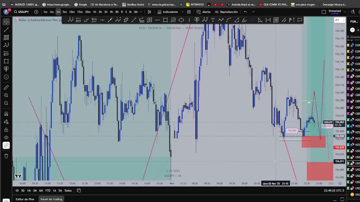Toggle stay in drawing mode
Image resolution: width=360 pixels, height=202 pixels.
(x=6, y=122)
